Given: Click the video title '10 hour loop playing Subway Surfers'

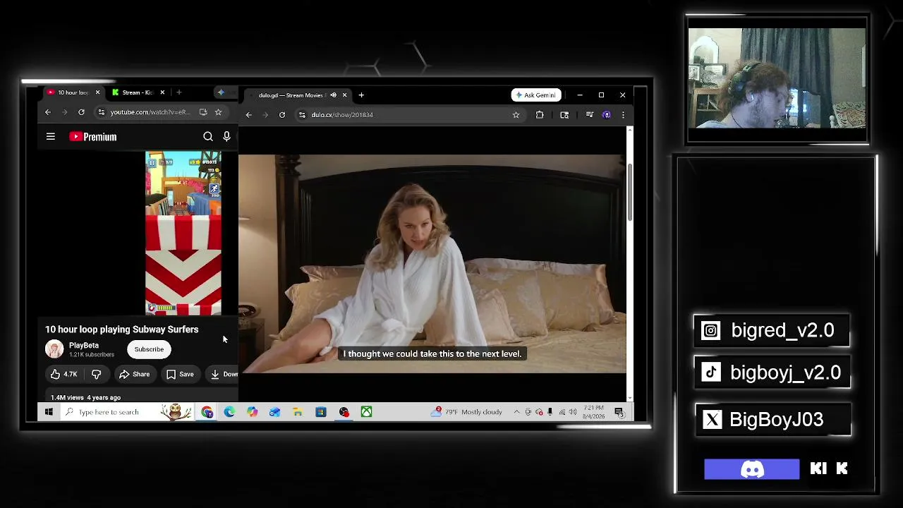Looking at the screenshot, I should (x=122, y=329).
